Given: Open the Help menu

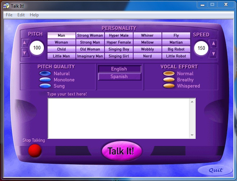Looking at the screenshot, I should [34, 15].
